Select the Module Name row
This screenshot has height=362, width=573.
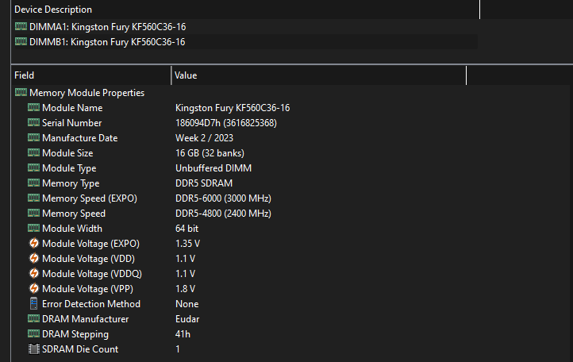point(72,108)
